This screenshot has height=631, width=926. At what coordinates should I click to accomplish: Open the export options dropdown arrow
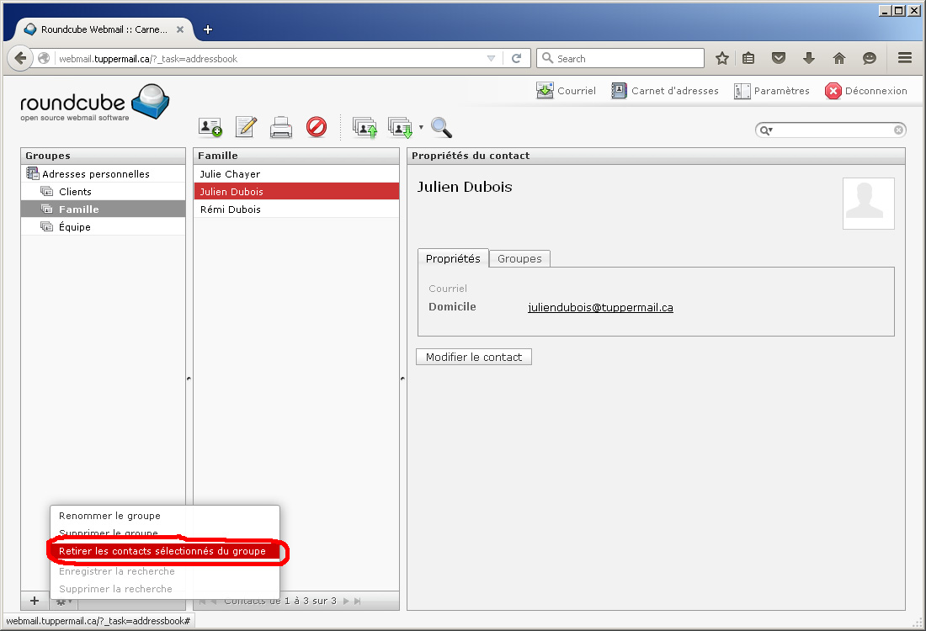point(421,128)
